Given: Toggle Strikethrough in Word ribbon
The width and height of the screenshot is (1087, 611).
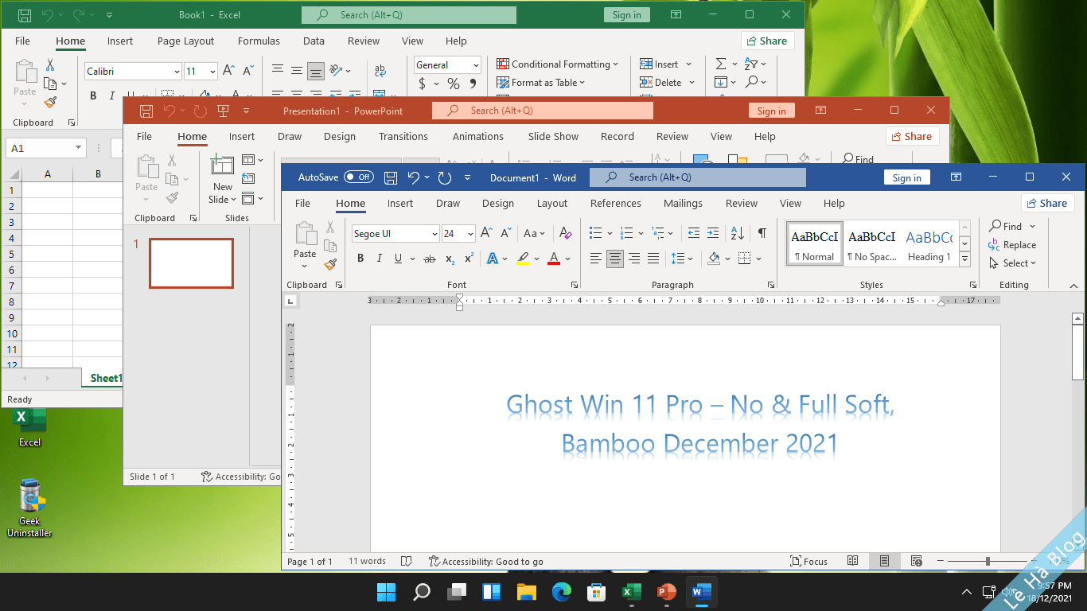Looking at the screenshot, I should tap(430, 259).
